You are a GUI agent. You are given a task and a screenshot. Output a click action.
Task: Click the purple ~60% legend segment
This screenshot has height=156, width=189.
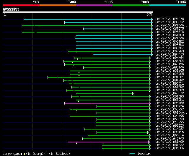click(x=94, y=5)
